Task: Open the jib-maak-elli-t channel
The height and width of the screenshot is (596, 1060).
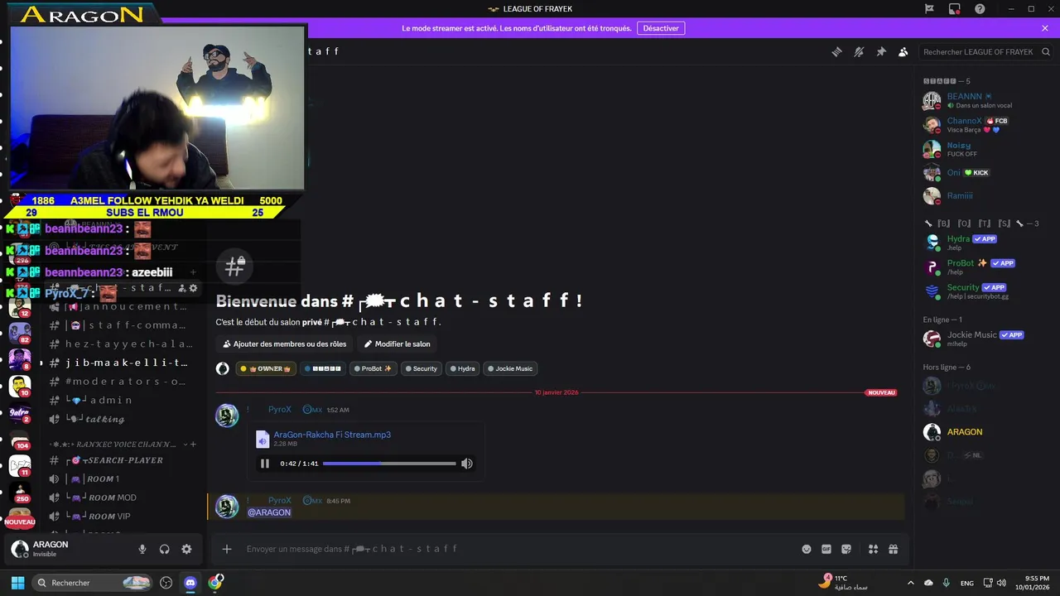Action: (123, 363)
